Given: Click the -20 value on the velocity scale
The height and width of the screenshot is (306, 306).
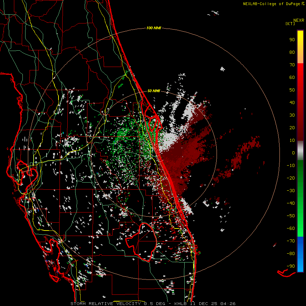Looking at the screenshot, I should point(291,178).
